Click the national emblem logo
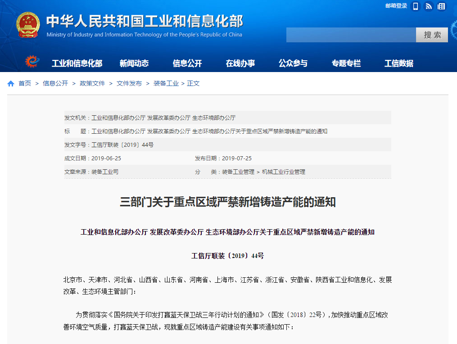 click(x=27, y=25)
